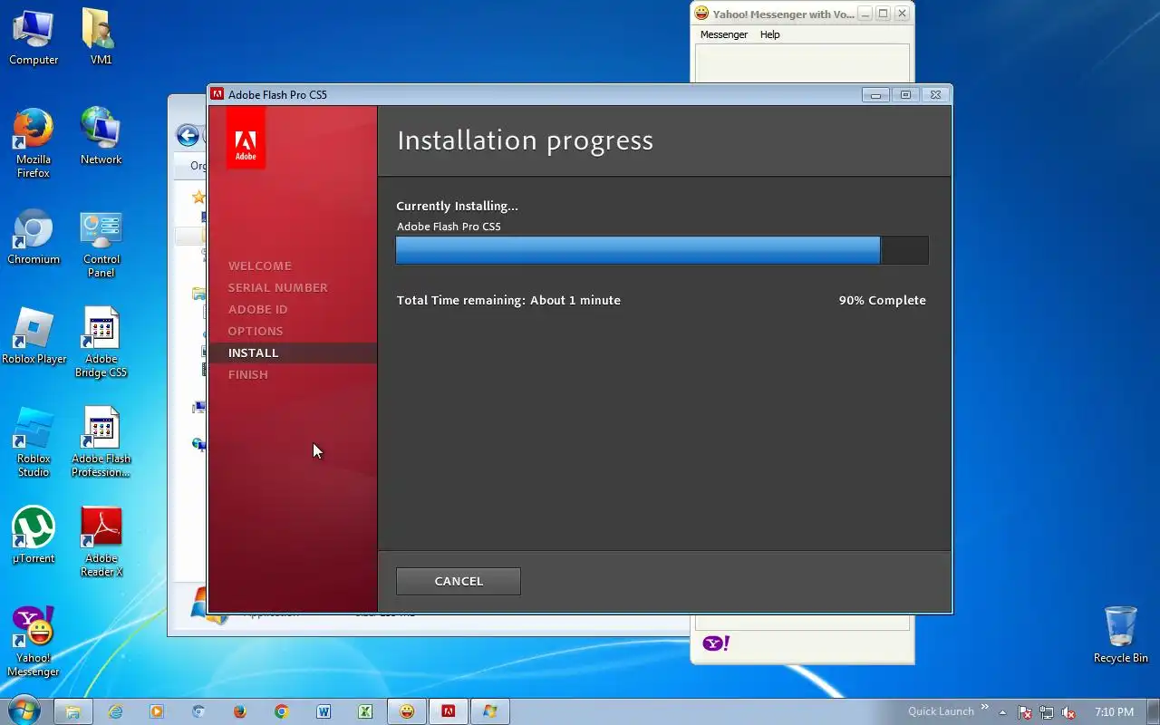Select the Adobe Bridge CS5 desktop shortcut
Viewport: 1160px width, 725px height.
101,343
